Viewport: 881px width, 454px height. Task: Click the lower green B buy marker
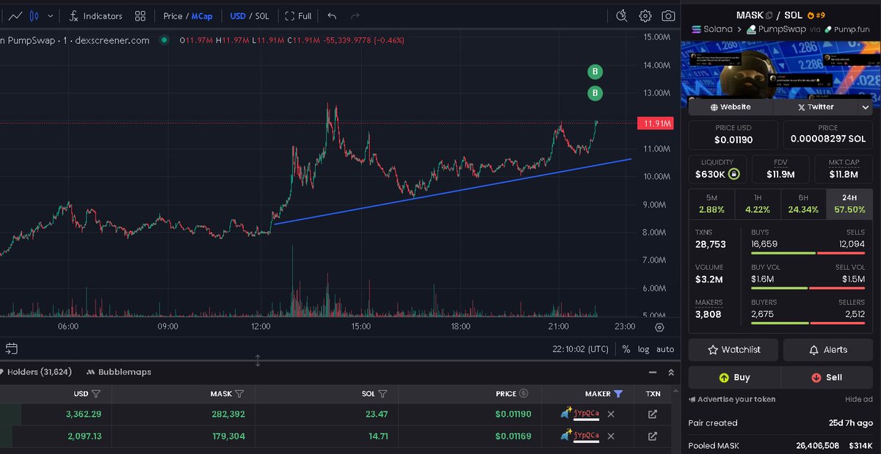595,93
